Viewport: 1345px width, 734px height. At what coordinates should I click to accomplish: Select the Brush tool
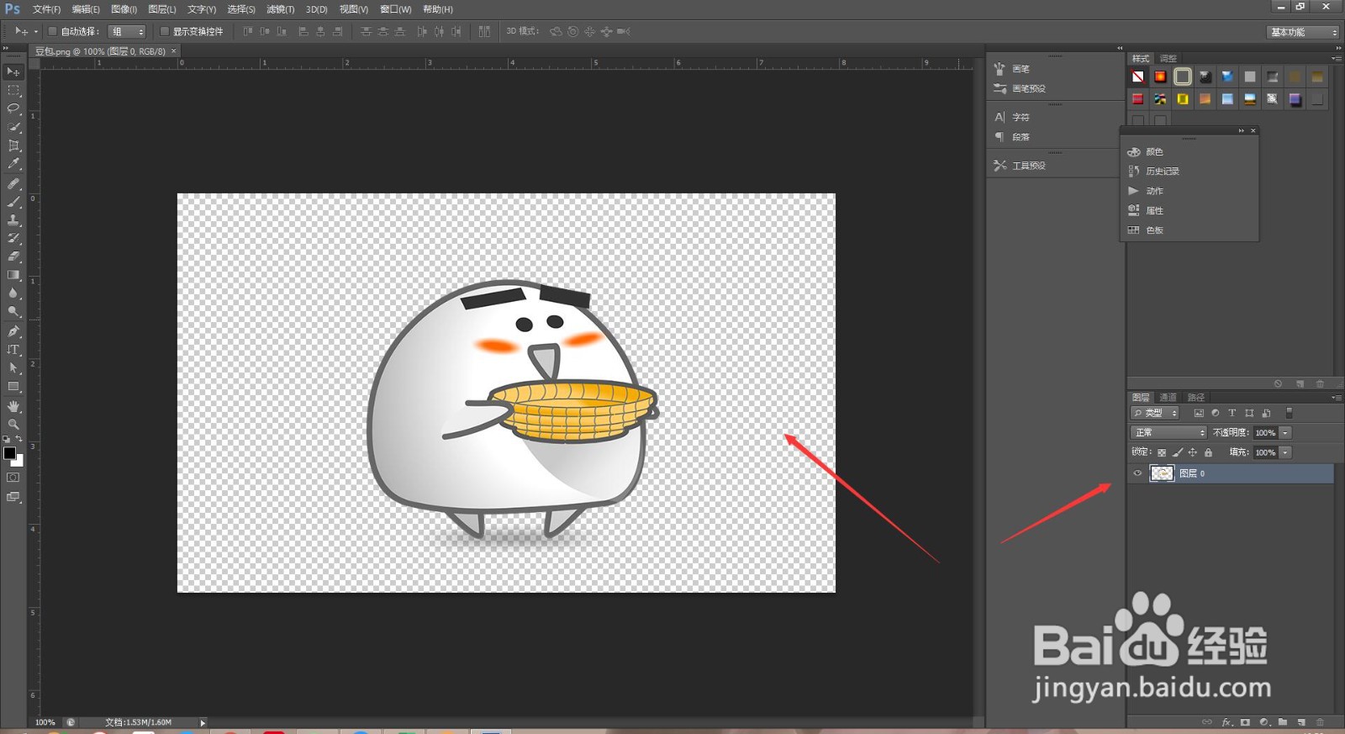tap(13, 202)
